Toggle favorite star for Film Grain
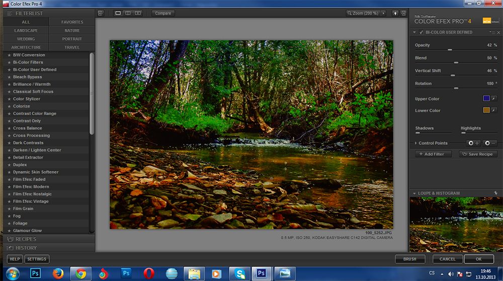The height and width of the screenshot is (281, 503). pos(9,209)
